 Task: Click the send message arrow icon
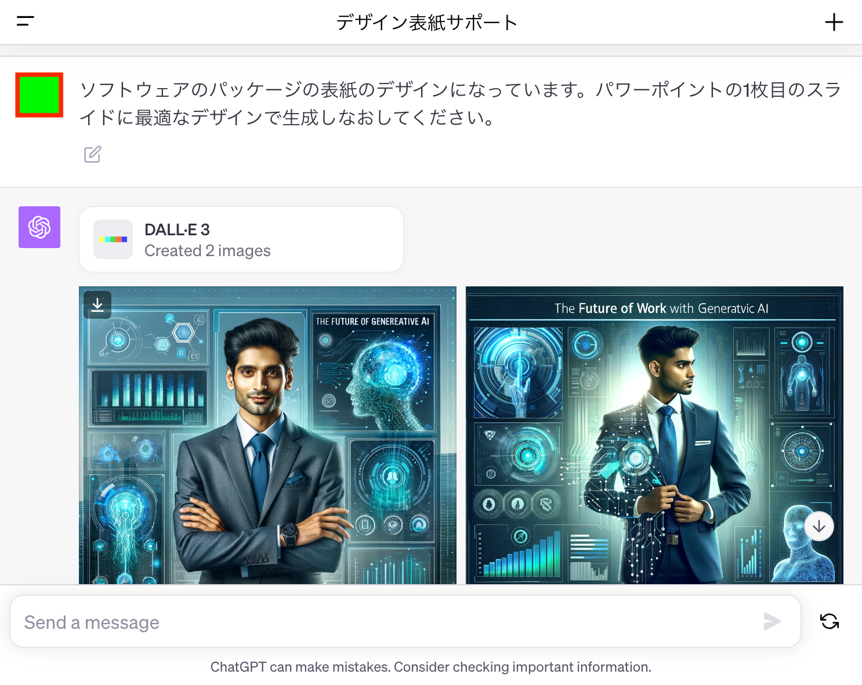pos(772,621)
